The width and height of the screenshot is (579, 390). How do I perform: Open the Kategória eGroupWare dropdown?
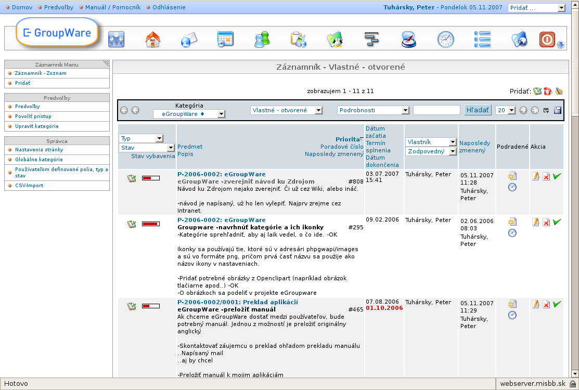point(189,114)
